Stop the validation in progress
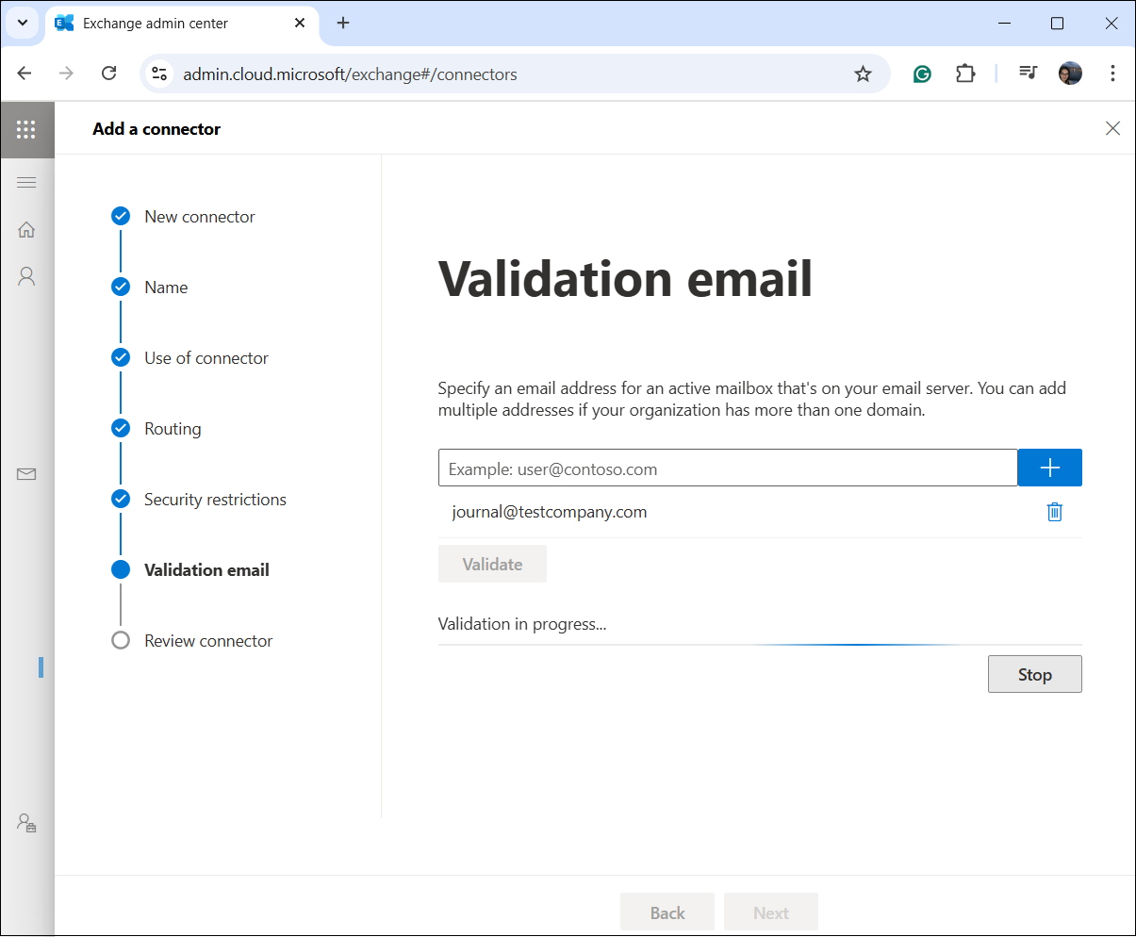 point(1034,674)
